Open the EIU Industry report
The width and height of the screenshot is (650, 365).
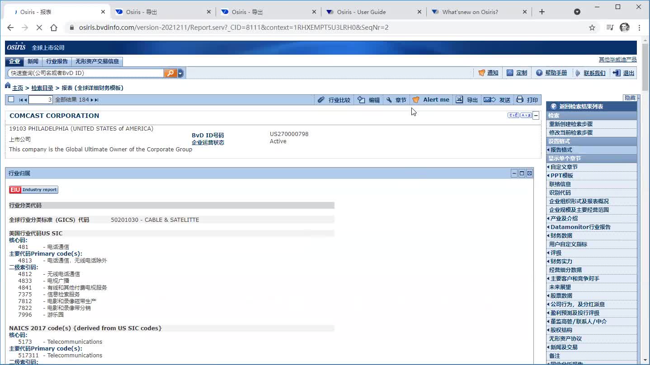click(x=33, y=190)
